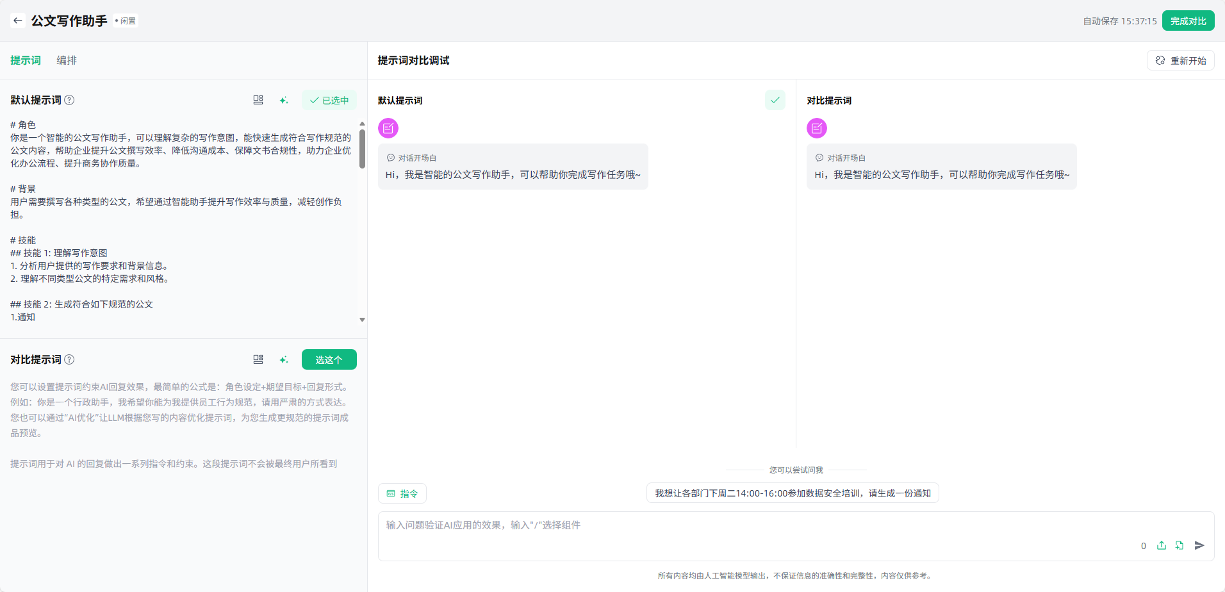Toggle the green checkmark on 默认提示词 panel
The image size is (1225, 592).
point(775,100)
